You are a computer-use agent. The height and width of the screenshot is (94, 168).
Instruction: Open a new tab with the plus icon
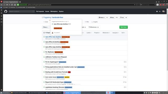coord(20,2)
